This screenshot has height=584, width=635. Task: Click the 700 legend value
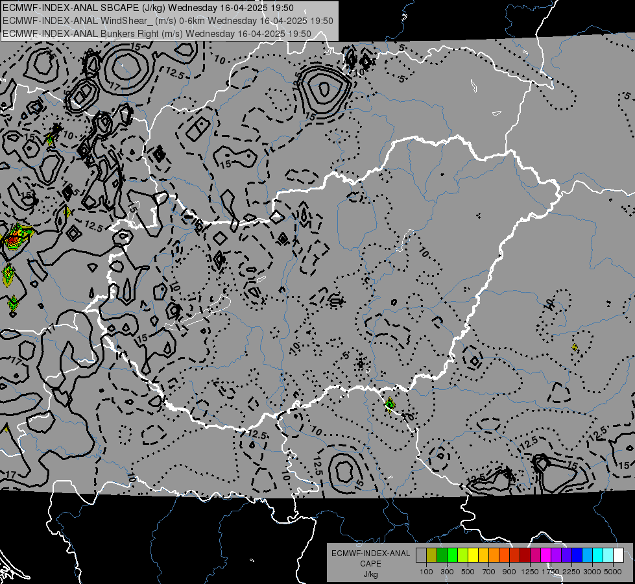pyautogui.click(x=489, y=572)
